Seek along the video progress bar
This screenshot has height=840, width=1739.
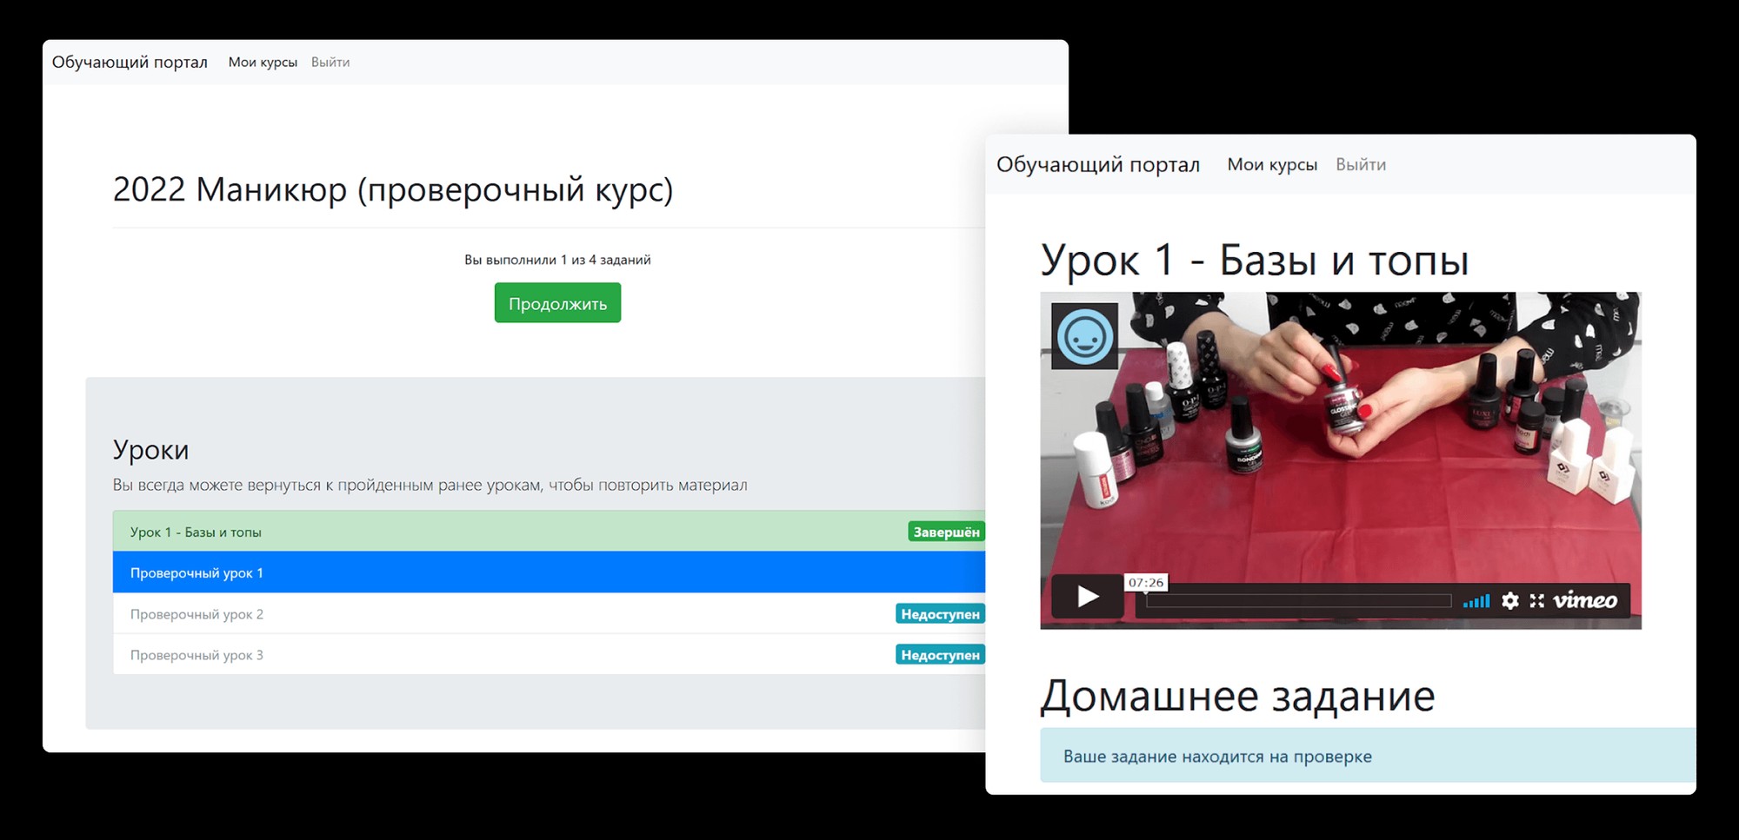[x=1299, y=601]
